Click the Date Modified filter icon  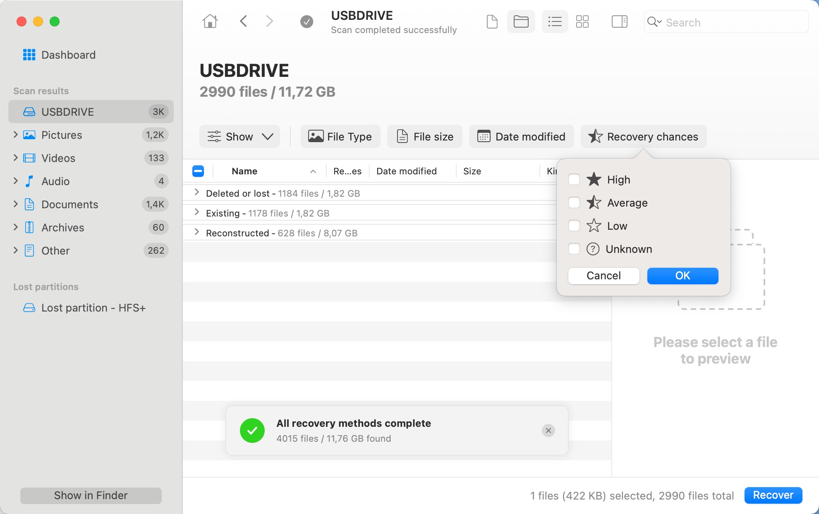[483, 136]
